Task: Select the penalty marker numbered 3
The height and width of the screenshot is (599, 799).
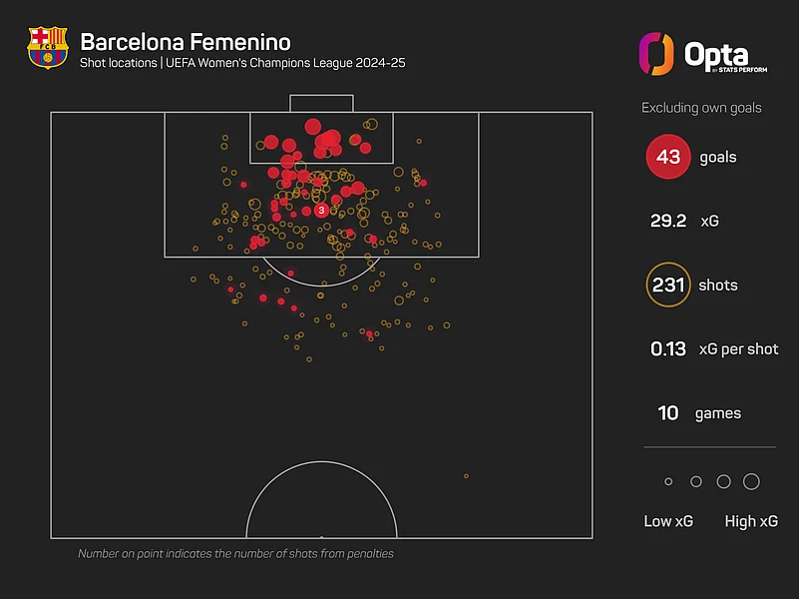Action: point(321,211)
